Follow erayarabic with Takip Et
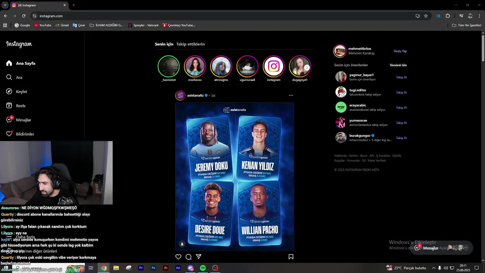 [x=401, y=108]
